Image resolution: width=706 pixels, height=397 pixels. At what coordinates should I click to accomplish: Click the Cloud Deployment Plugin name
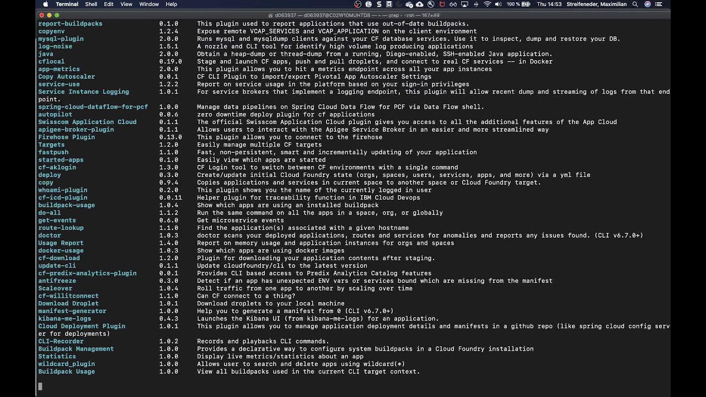point(82,326)
